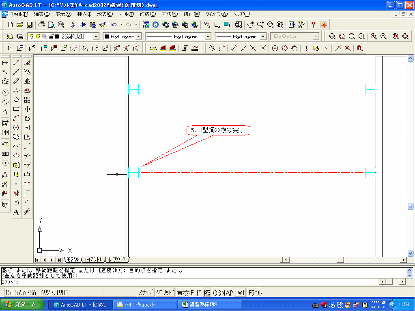Click the Windows スタート button
The width and height of the screenshot is (415, 311).
coord(22,305)
